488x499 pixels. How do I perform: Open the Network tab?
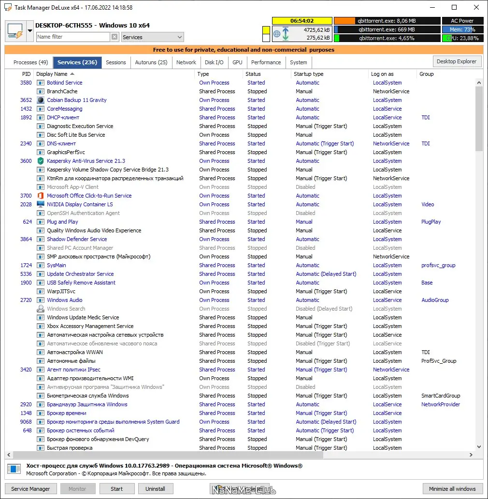[x=186, y=62]
